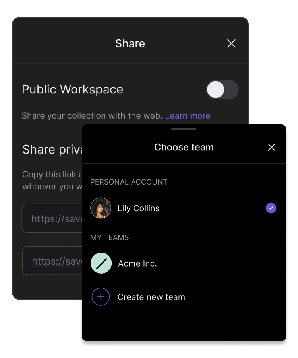The height and width of the screenshot is (358, 298).
Task: Click the MY TEAMS section header
Action: (110, 238)
